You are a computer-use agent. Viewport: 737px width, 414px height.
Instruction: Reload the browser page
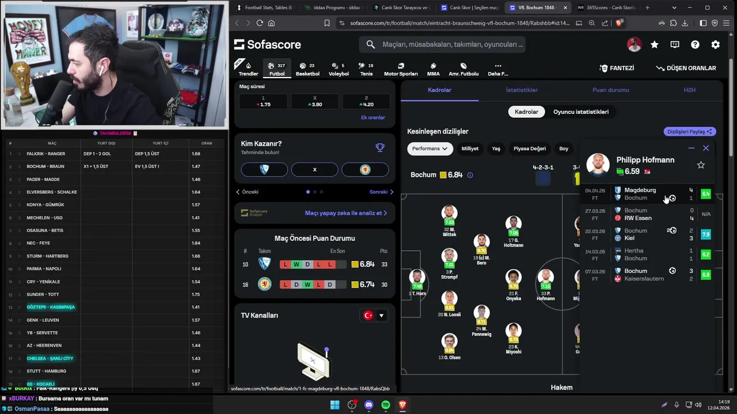tap(260, 23)
